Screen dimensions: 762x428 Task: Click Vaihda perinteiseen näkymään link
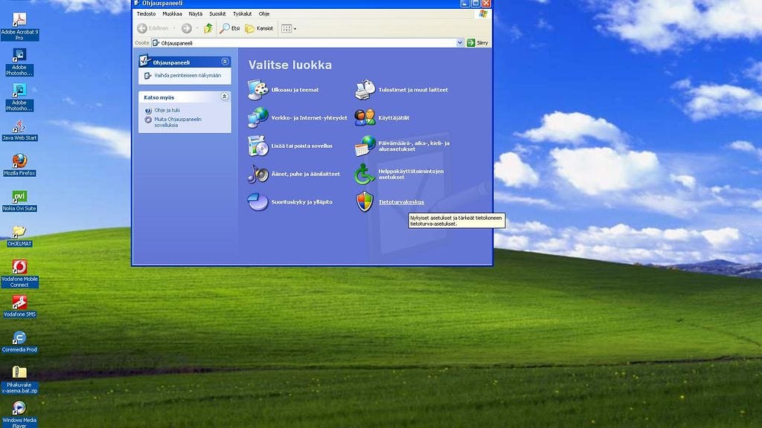pyautogui.click(x=188, y=75)
